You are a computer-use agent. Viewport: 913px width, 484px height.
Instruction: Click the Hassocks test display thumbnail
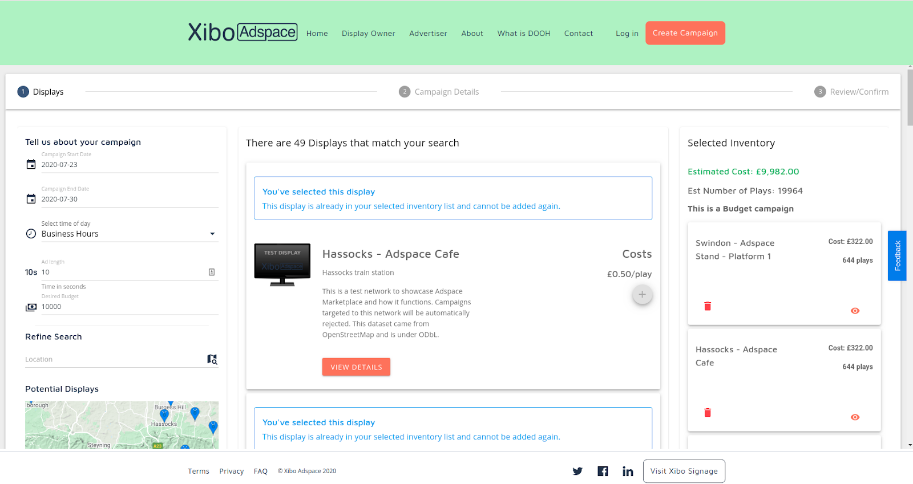click(x=282, y=265)
